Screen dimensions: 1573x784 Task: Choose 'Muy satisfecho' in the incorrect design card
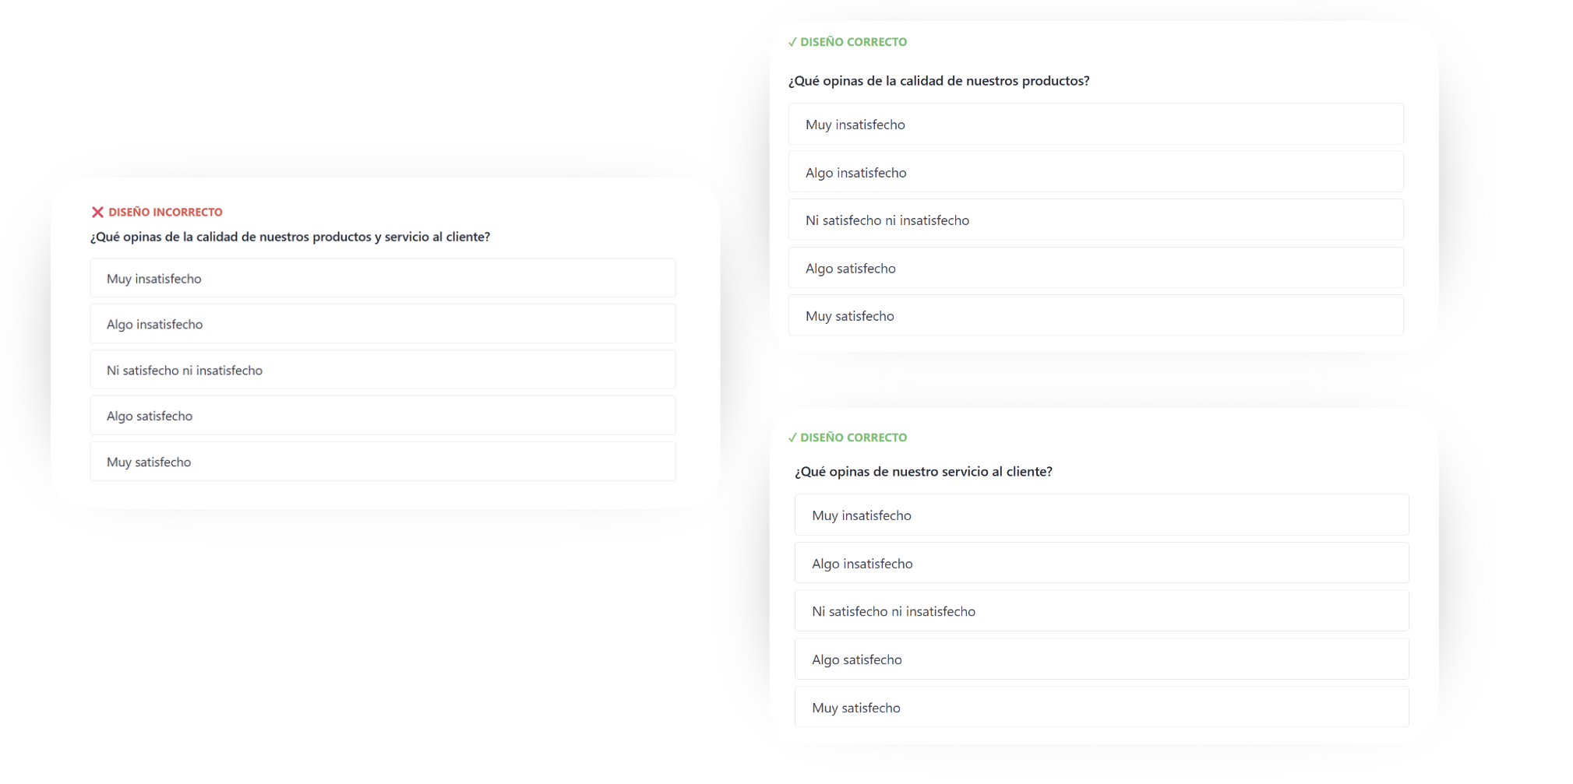point(383,462)
